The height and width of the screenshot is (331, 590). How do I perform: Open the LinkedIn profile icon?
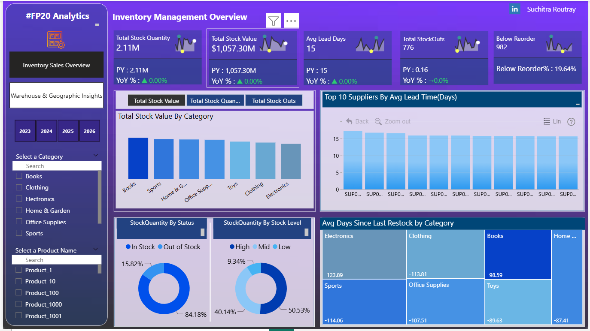pyautogui.click(x=514, y=9)
